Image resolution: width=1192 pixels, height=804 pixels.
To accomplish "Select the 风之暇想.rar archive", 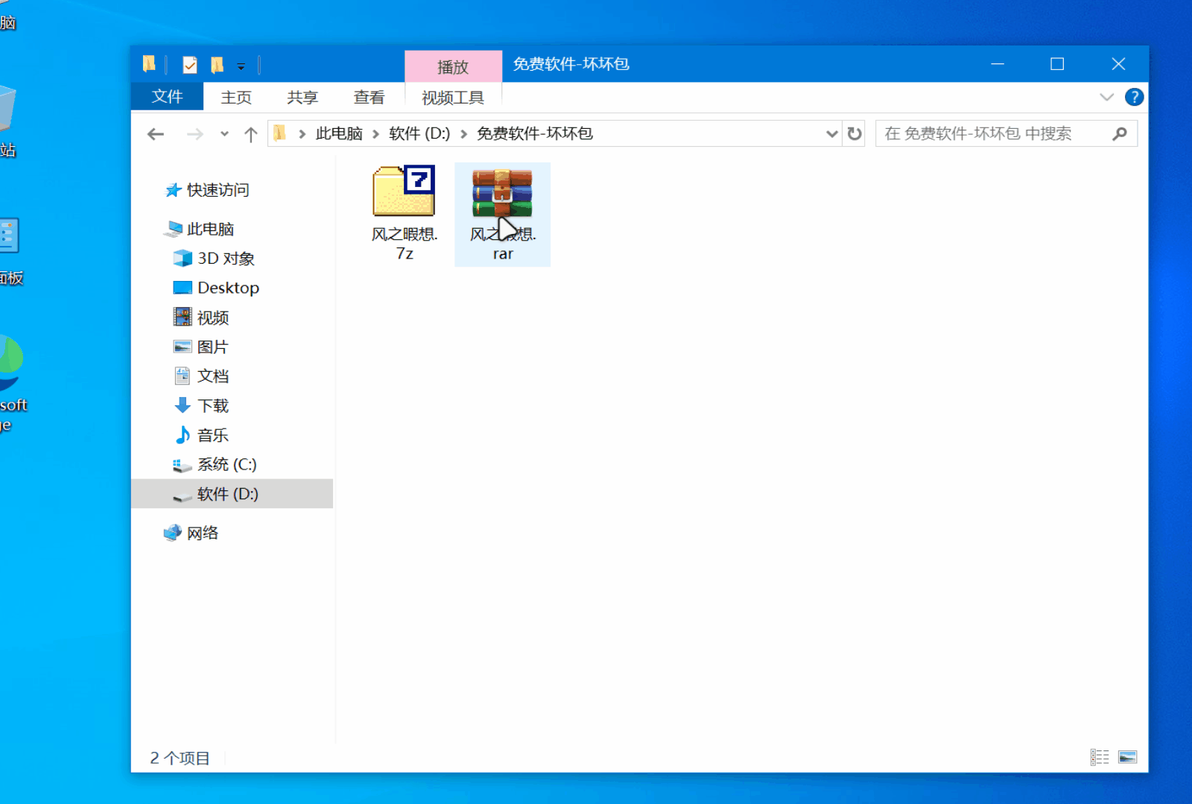I will 502,214.
